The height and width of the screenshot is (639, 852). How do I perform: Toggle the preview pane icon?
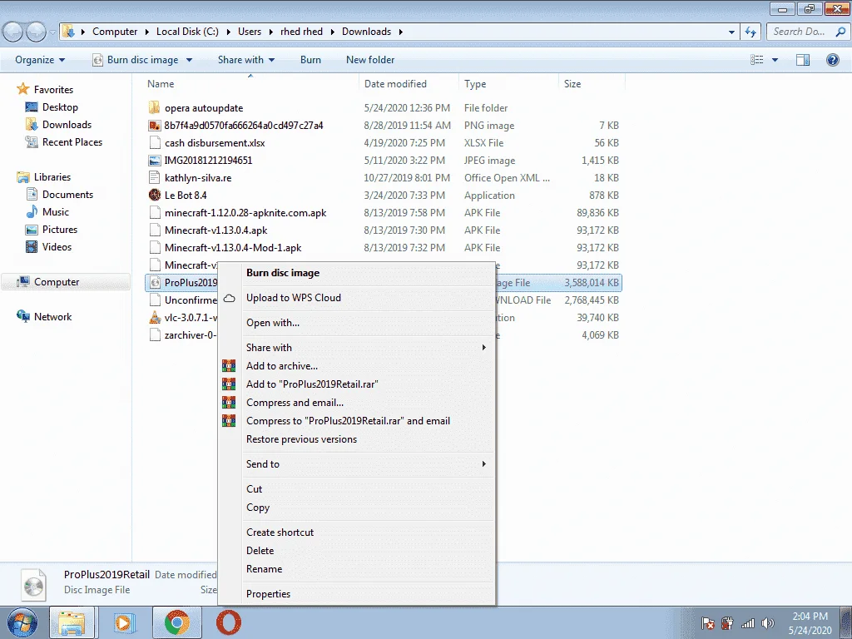click(x=803, y=60)
